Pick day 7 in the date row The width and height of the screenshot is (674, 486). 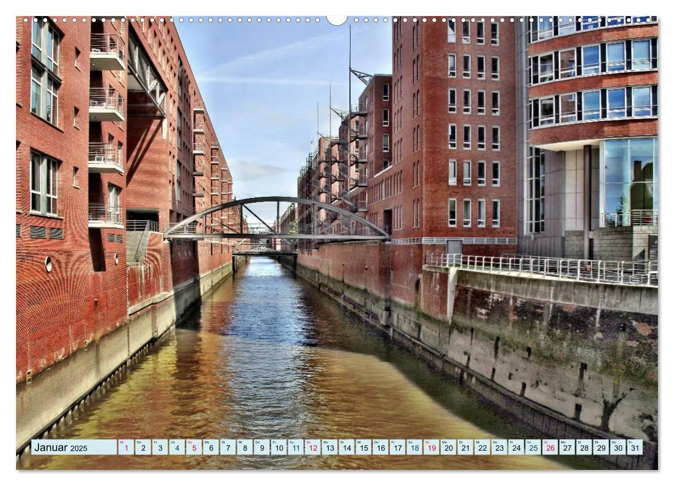click(228, 447)
